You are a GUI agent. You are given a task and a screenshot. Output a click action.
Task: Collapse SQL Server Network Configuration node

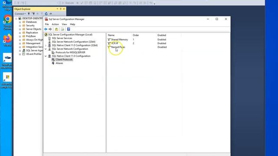point(46,49)
